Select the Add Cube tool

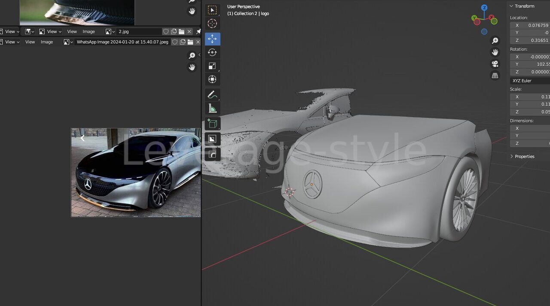[x=212, y=124]
